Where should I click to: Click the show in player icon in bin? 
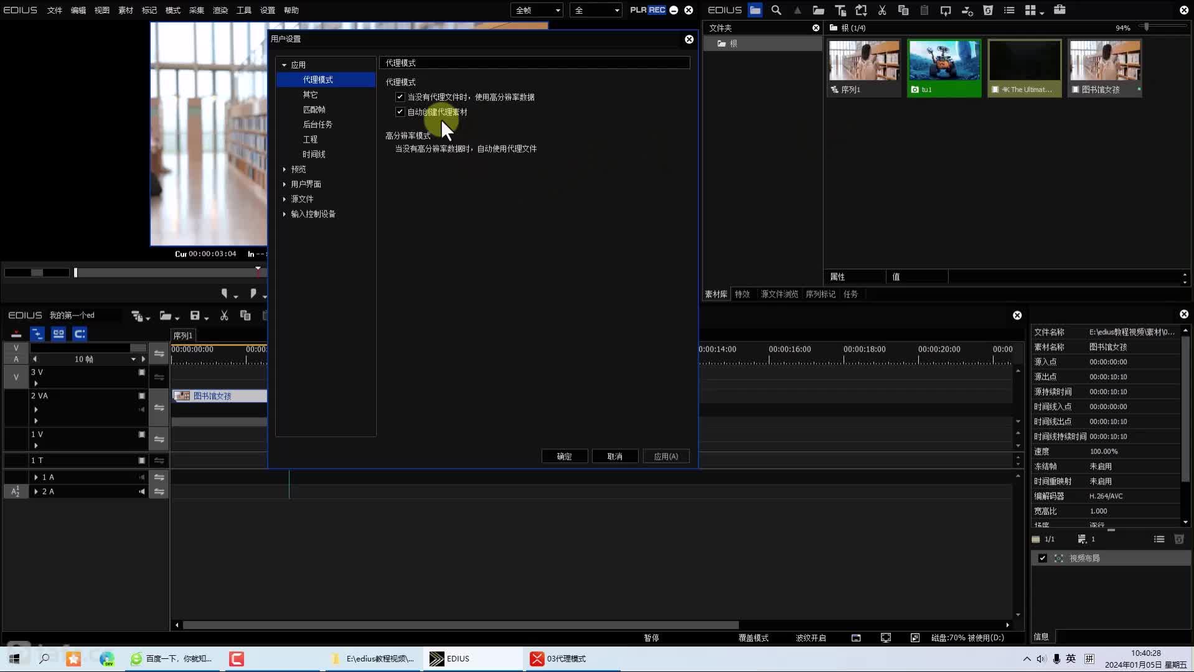coord(946,10)
